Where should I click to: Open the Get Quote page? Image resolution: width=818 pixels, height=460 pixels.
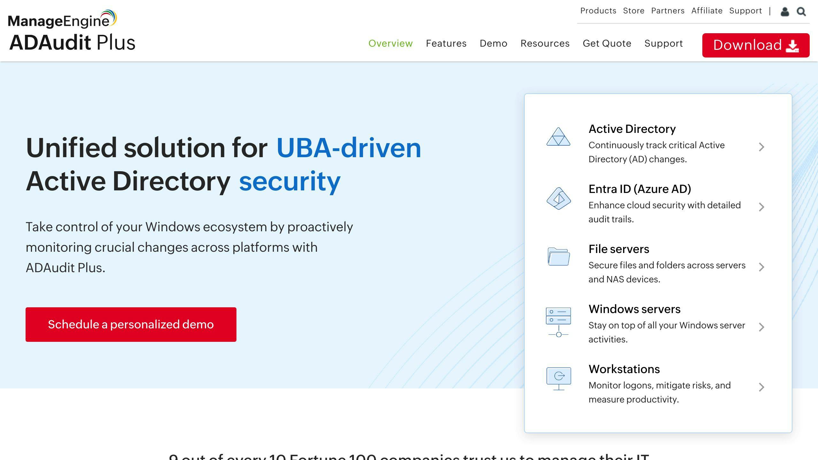coord(607,43)
